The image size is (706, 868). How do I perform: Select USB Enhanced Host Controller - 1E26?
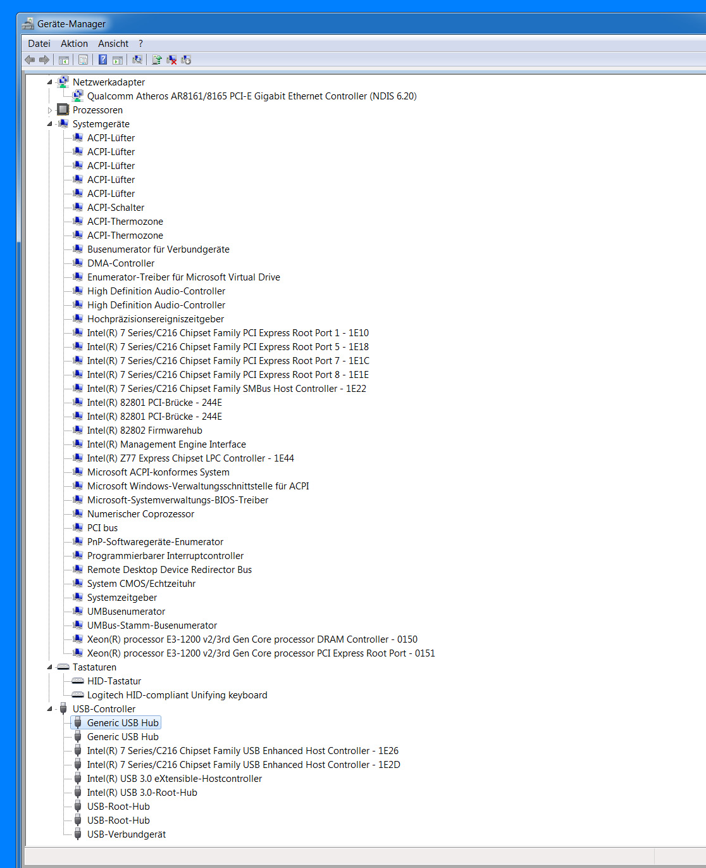pos(243,751)
